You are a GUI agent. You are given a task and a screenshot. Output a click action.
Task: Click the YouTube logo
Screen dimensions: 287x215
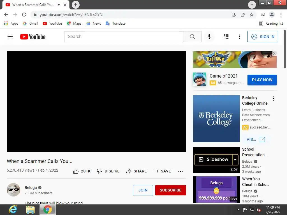click(x=33, y=37)
